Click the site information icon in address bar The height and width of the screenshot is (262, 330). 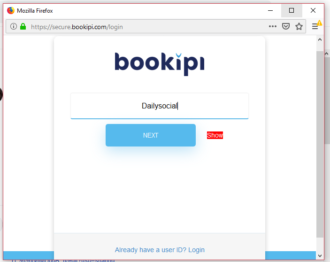click(x=14, y=26)
